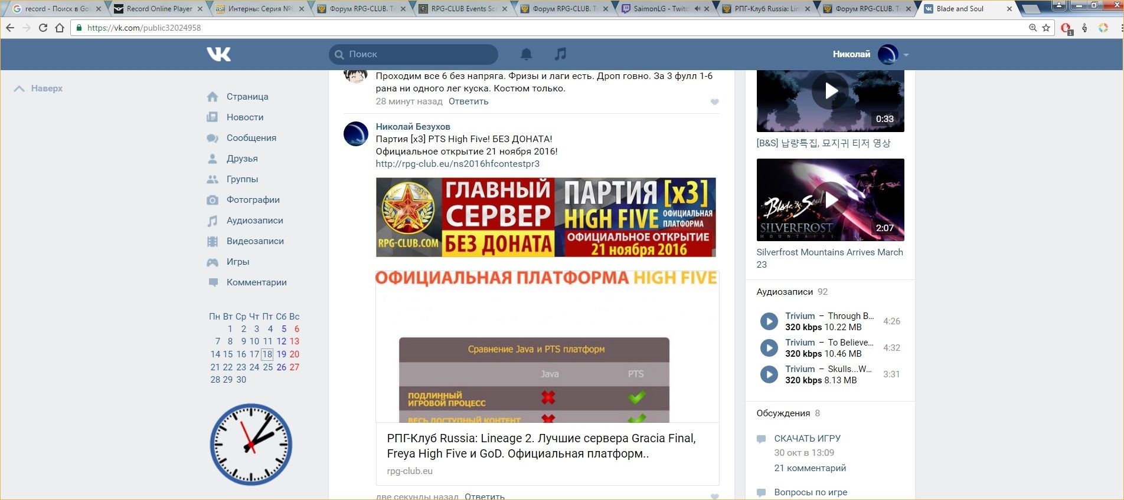
Task: Click the browser back arrow
Action: point(10,28)
